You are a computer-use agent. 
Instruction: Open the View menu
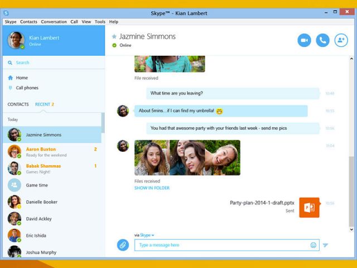86,22
